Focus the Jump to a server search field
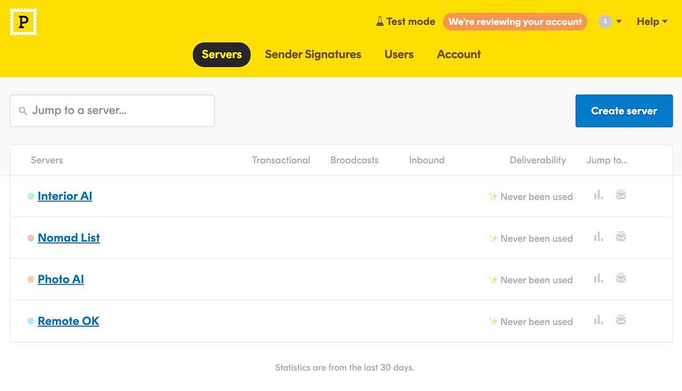Viewport: 682px width, 391px height. [x=113, y=111]
